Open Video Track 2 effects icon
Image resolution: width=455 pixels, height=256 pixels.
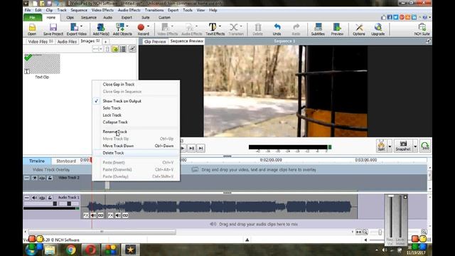pos(42,178)
